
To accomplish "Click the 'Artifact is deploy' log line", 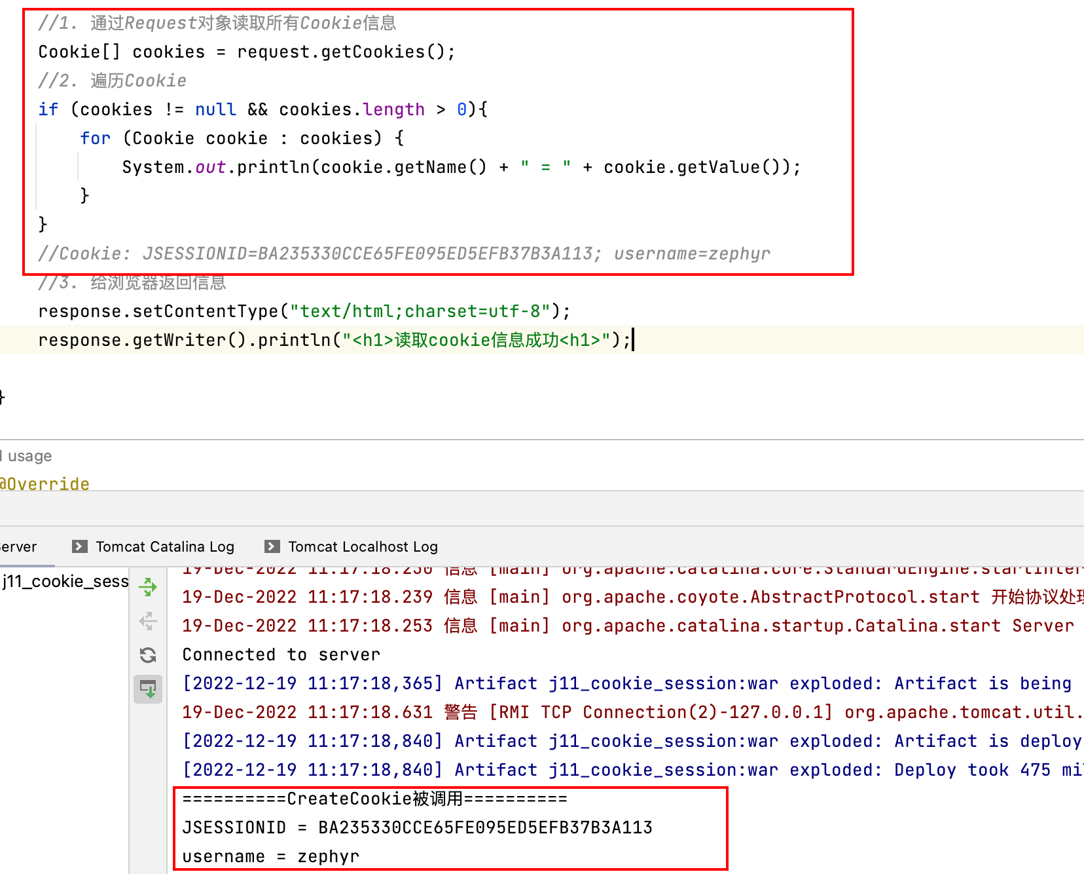I will [x=632, y=741].
